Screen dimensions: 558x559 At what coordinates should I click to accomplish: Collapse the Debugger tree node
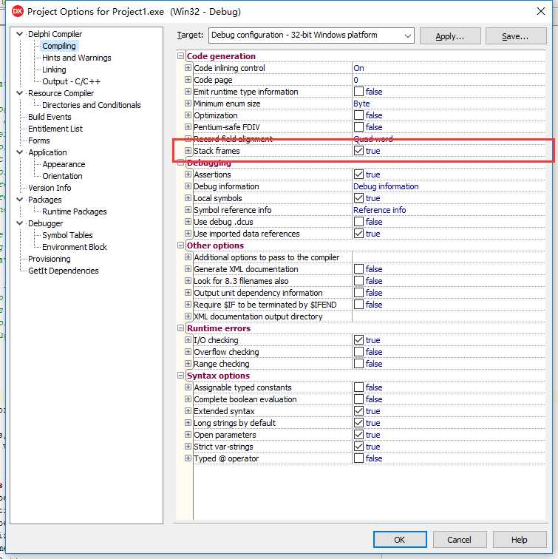(x=20, y=223)
